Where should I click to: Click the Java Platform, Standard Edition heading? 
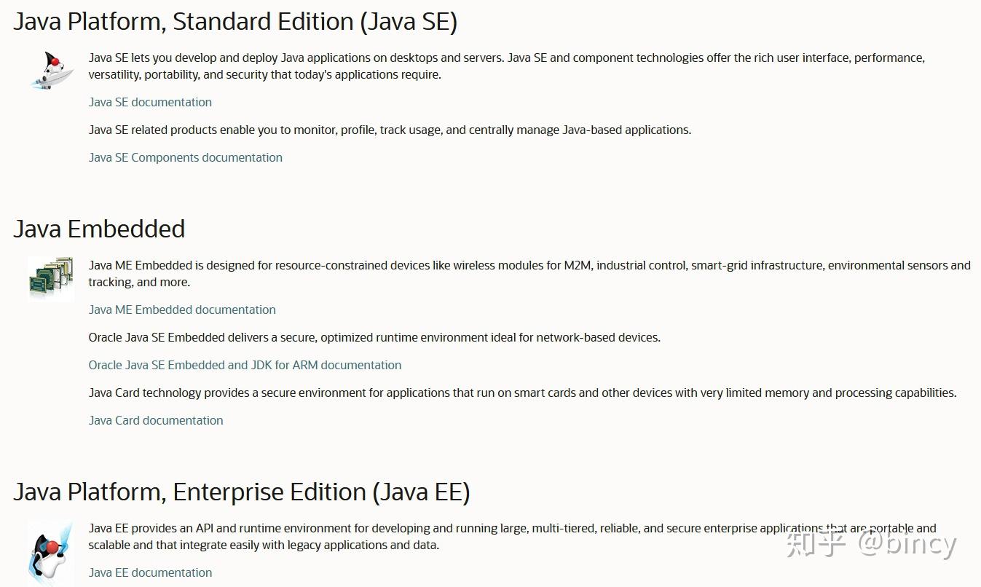[x=235, y=22]
